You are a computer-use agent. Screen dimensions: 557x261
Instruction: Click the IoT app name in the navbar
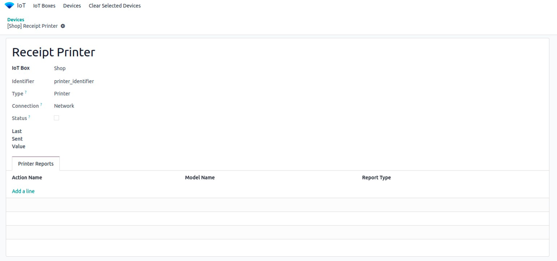(21, 6)
